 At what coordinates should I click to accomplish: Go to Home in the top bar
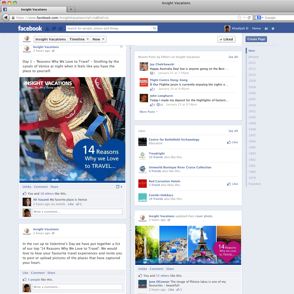click(256, 28)
